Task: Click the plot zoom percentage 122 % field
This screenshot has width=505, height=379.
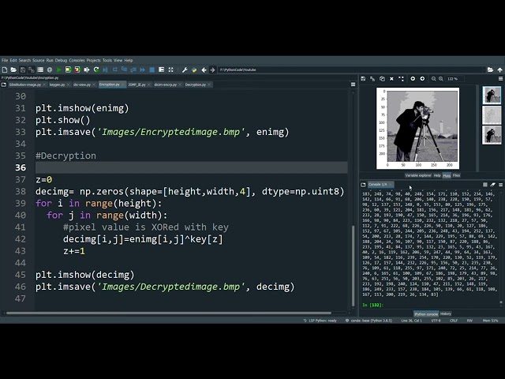Action: (454, 79)
